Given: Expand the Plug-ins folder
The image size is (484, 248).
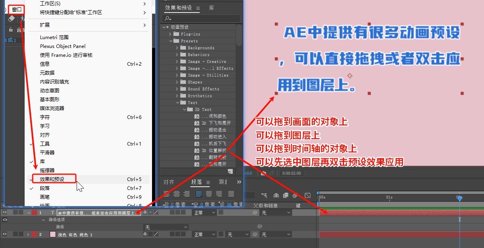Looking at the screenshot, I should pos(171,34).
